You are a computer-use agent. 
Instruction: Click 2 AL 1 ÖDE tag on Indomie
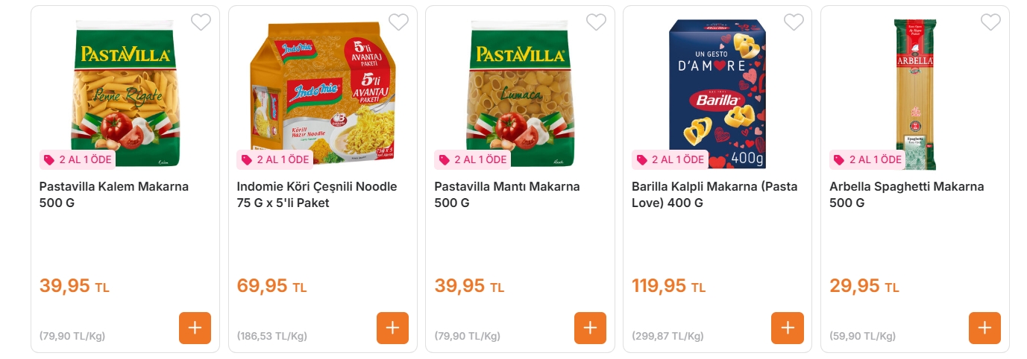click(275, 159)
